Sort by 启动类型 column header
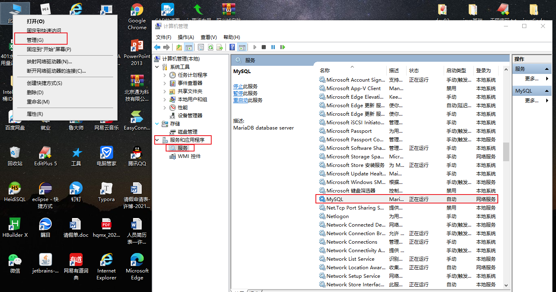This screenshot has width=556, height=292. pyautogui.click(x=459, y=71)
